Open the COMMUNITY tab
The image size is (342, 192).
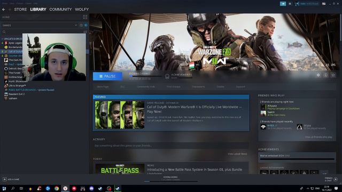pos(60,10)
